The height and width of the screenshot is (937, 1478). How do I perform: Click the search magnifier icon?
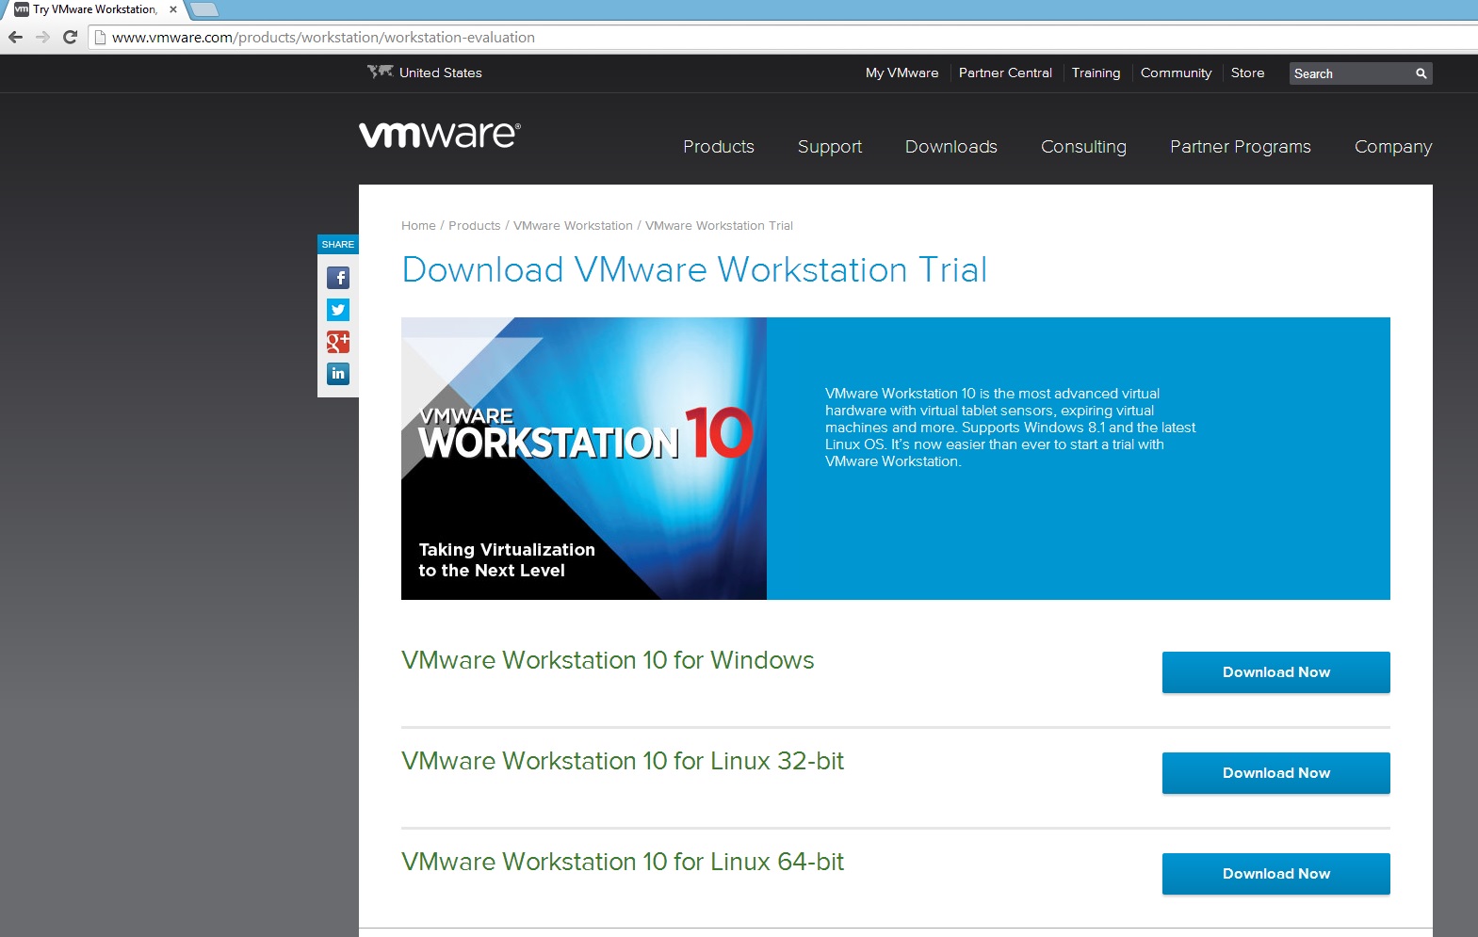[x=1421, y=73]
